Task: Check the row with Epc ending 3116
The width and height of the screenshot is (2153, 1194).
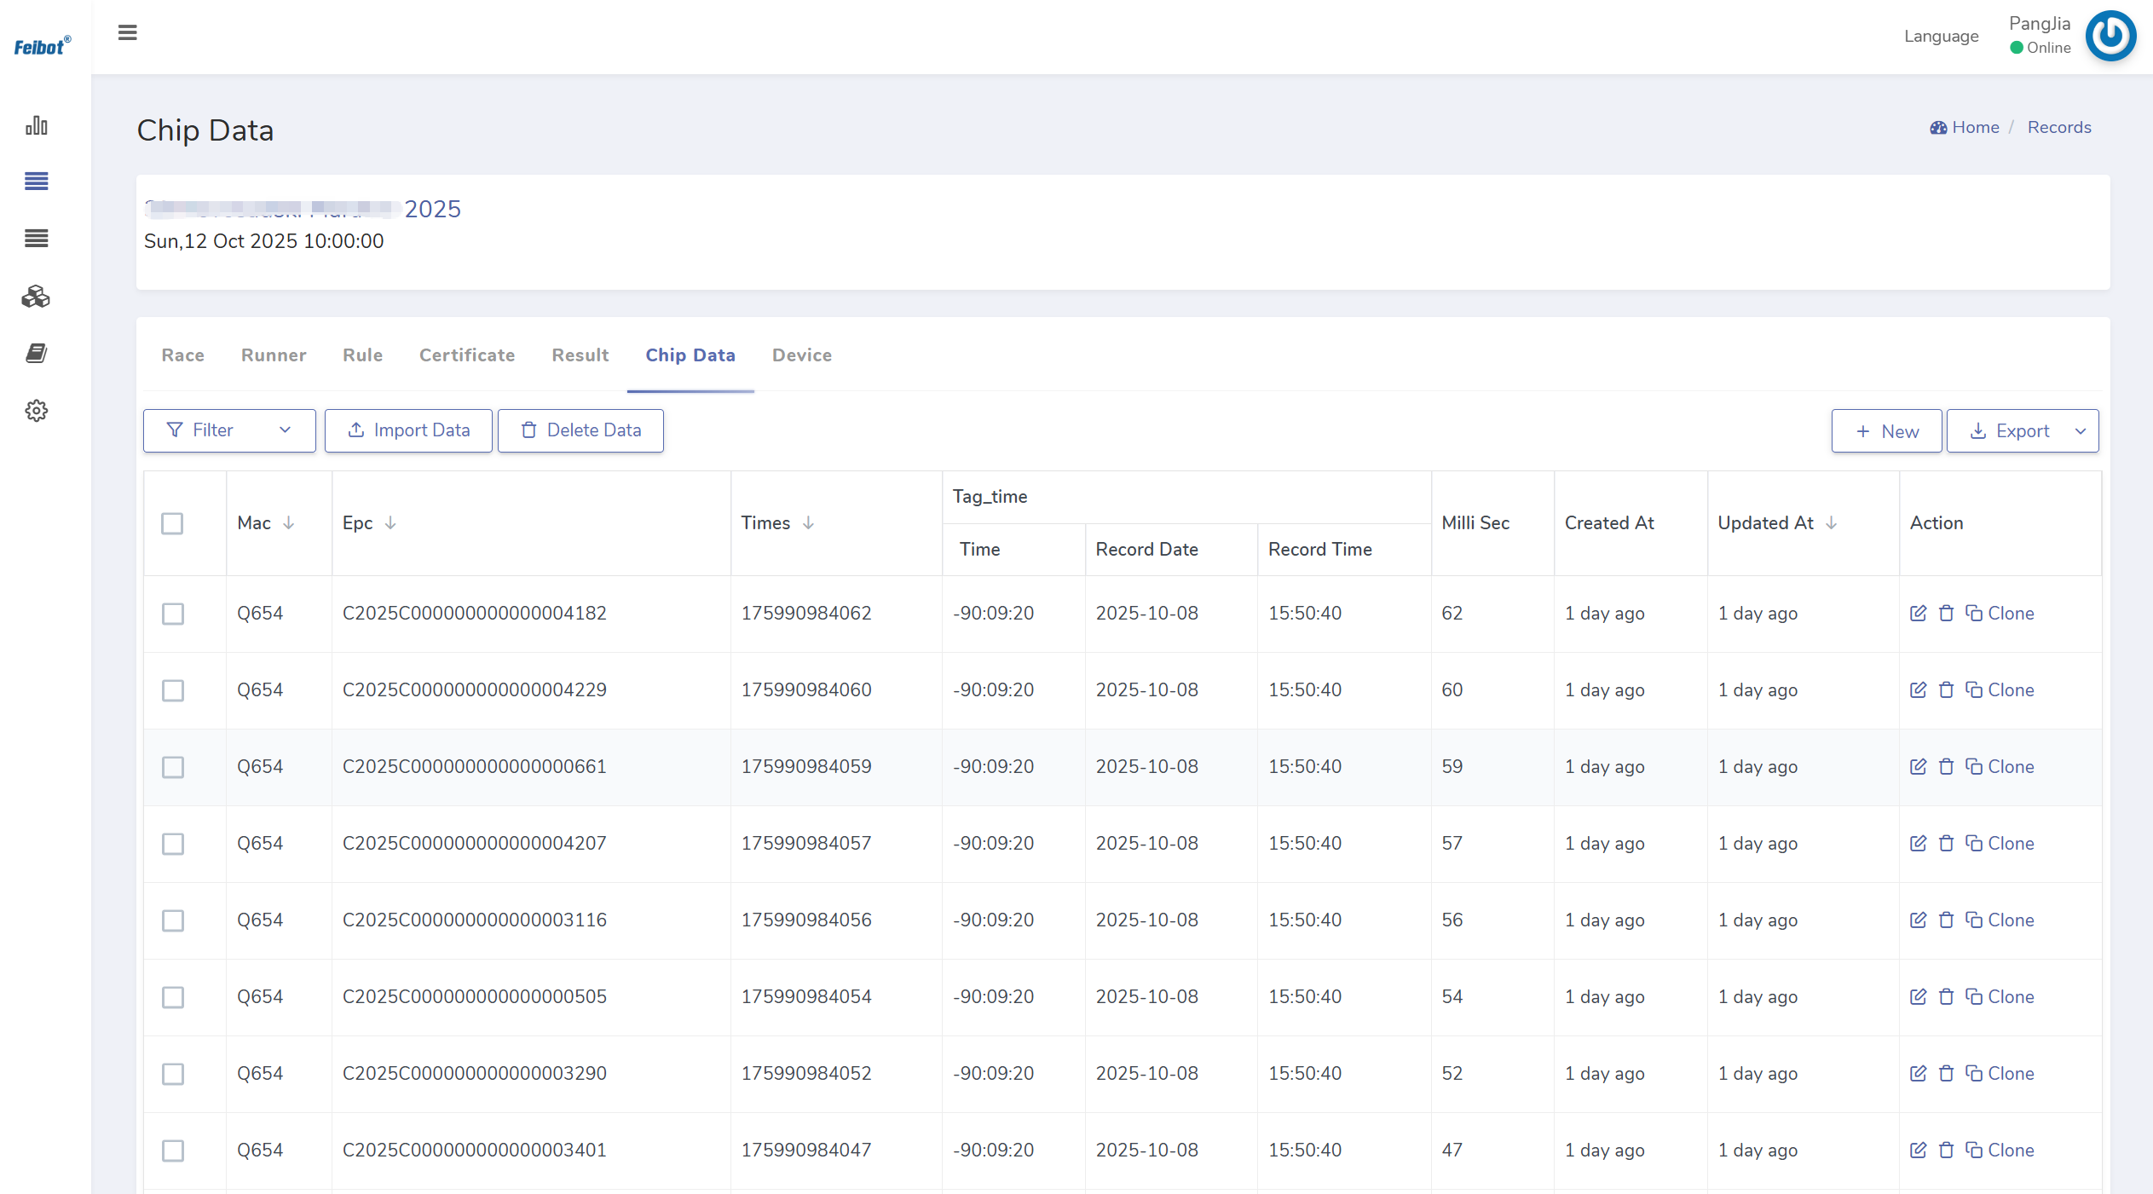Action: point(173,920)
